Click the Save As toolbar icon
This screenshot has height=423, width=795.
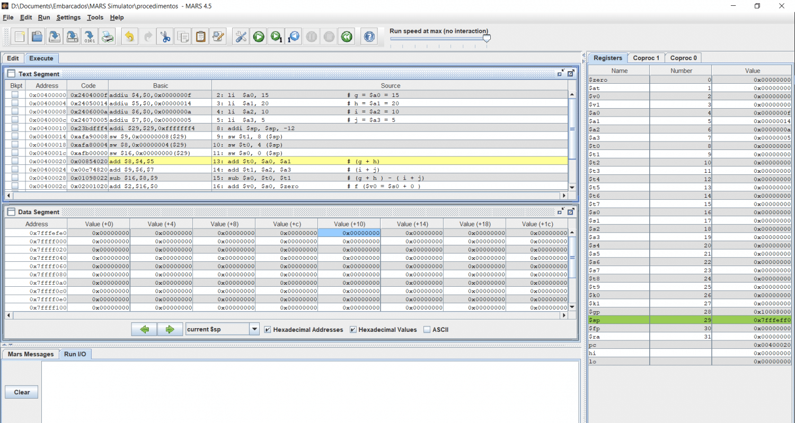(72, 37)
